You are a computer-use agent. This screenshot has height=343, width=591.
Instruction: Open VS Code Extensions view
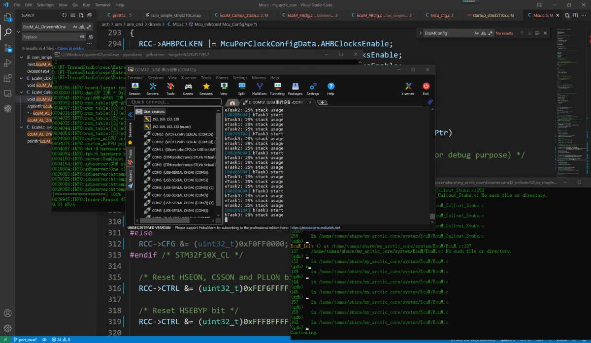tap(8, 78)
